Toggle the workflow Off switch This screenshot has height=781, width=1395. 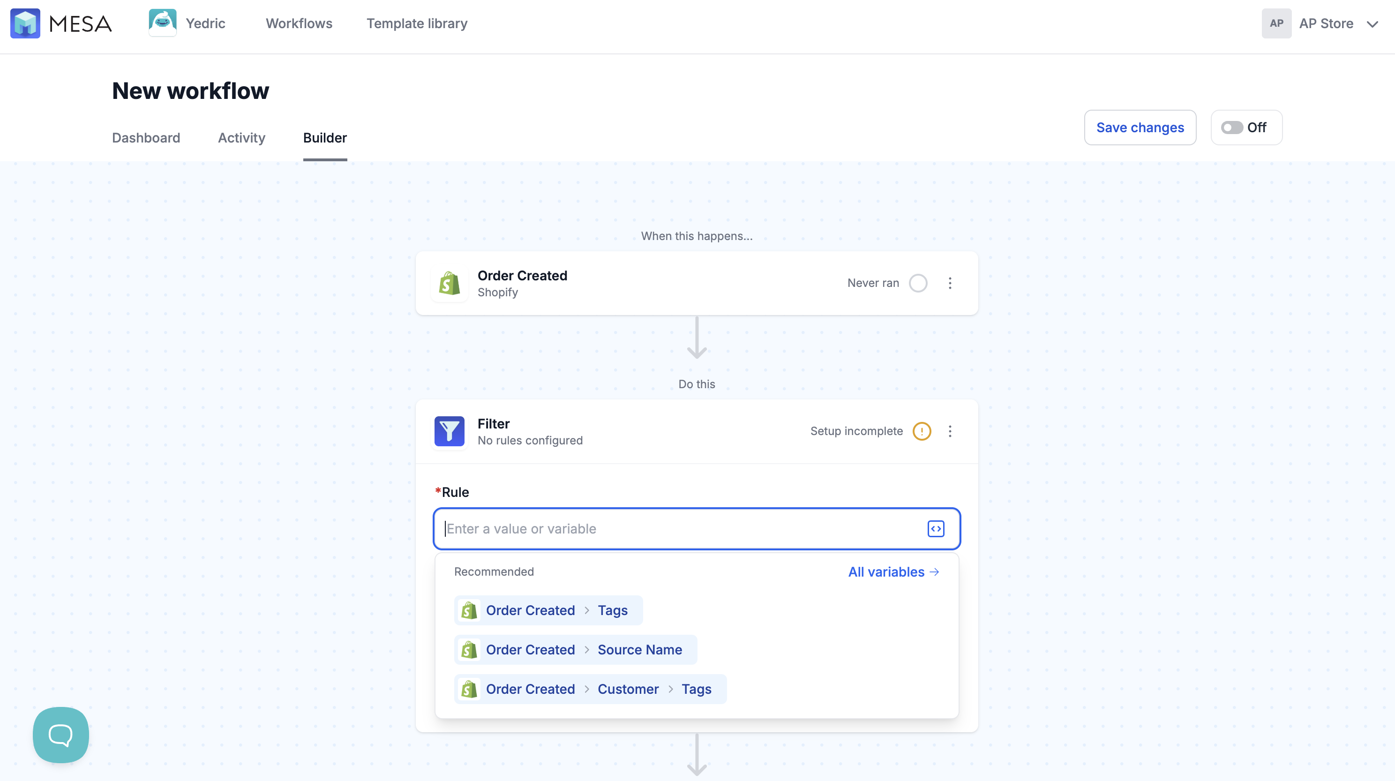(1231, 128)
